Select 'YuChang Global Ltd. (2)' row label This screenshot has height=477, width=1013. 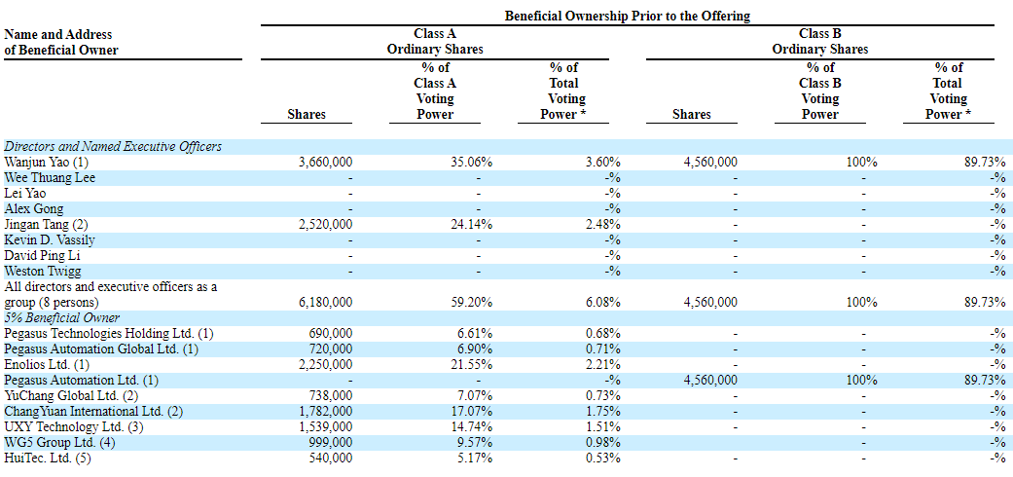pos(71,395)
